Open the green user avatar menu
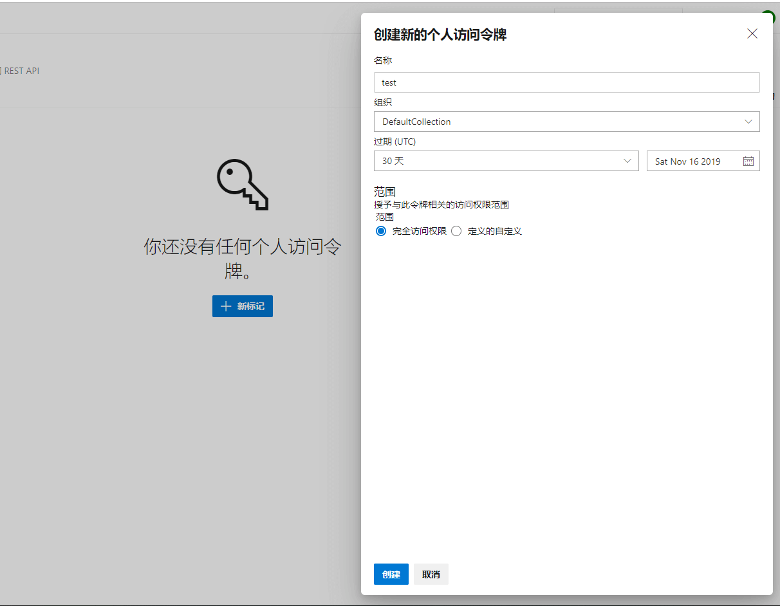Screen dimensions: 780x606 [x=768, y=17]
